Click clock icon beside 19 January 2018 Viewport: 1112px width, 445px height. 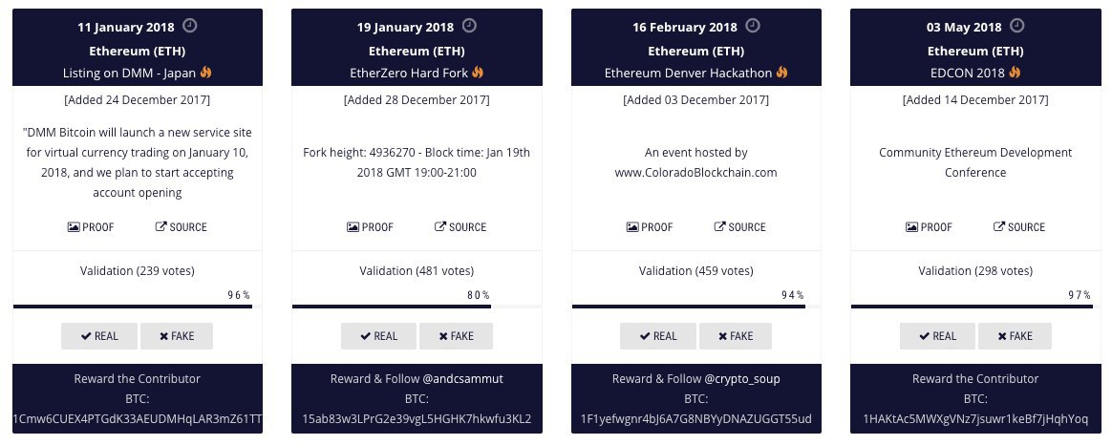pos(469,26)
